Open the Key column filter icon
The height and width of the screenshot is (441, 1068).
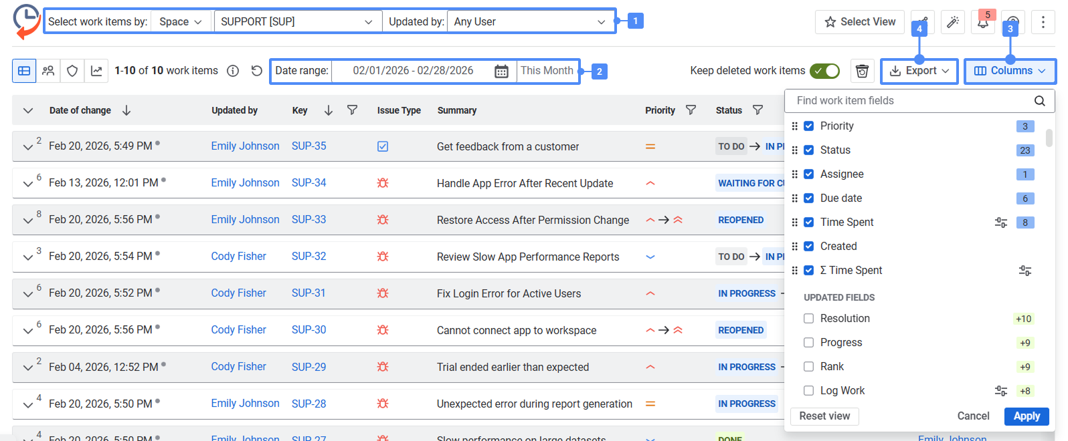pos(352,110)
